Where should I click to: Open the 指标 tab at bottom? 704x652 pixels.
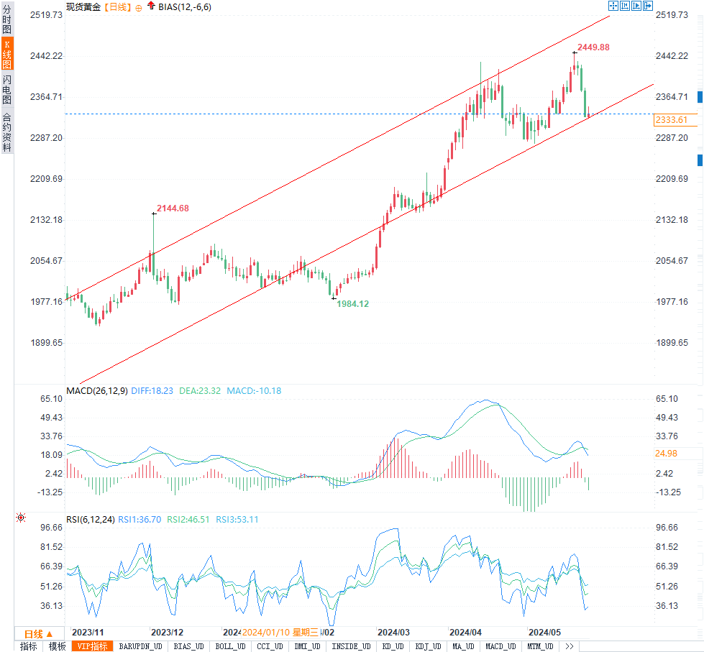coord(28,646)
